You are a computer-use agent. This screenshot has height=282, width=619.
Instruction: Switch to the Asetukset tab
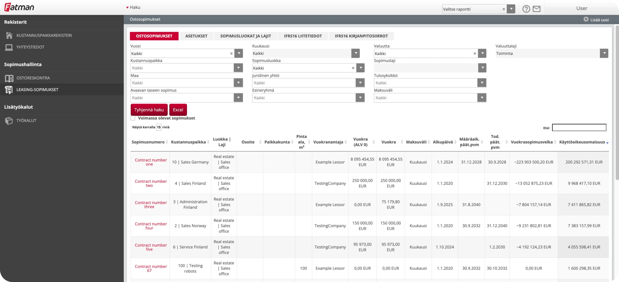pyautogui.click(x=196, y=36)
